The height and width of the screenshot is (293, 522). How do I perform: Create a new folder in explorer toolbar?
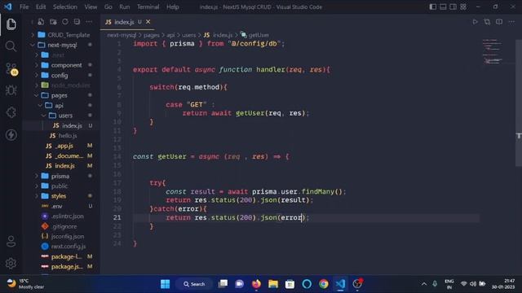click(53, 22)
